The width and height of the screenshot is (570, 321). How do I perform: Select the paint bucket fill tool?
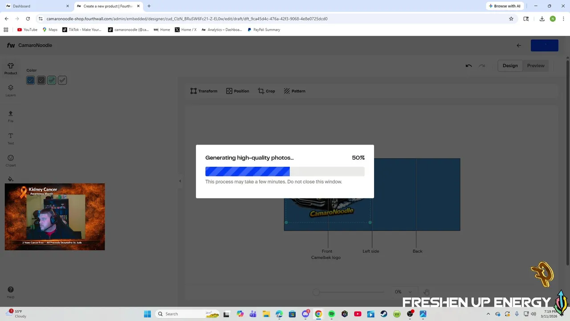point(11,179)
